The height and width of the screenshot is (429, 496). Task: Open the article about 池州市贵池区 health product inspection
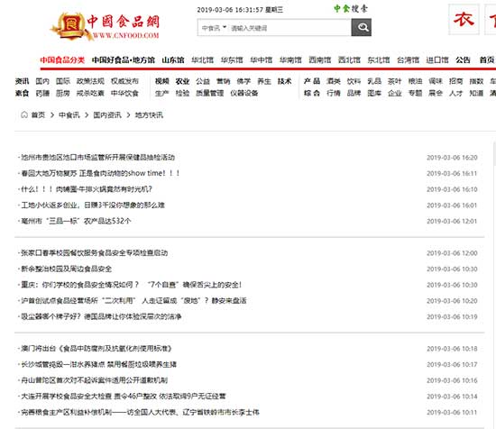[x=97, y=158]
